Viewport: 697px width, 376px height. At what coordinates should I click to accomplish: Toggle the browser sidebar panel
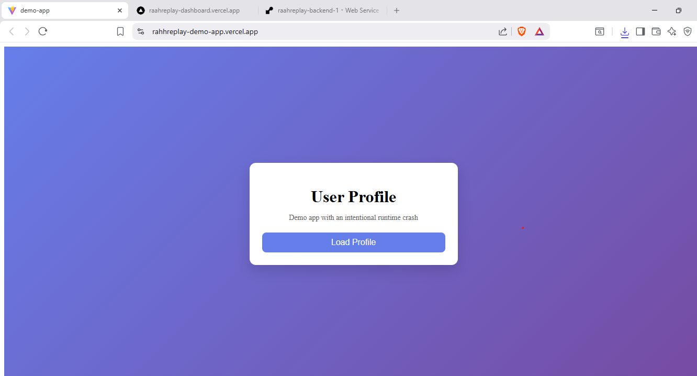[x=640, y=31]
